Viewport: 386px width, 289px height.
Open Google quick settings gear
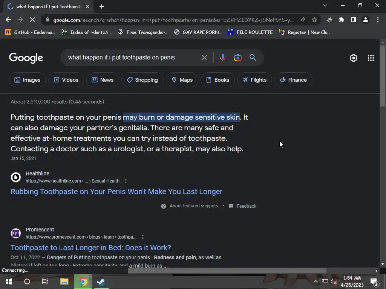click(354, 58)
